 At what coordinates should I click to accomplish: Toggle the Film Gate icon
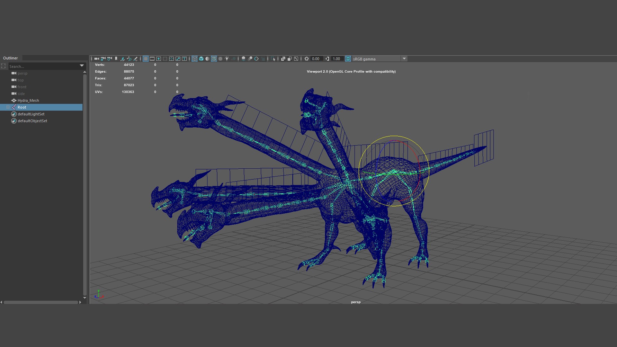coord(152,59)
